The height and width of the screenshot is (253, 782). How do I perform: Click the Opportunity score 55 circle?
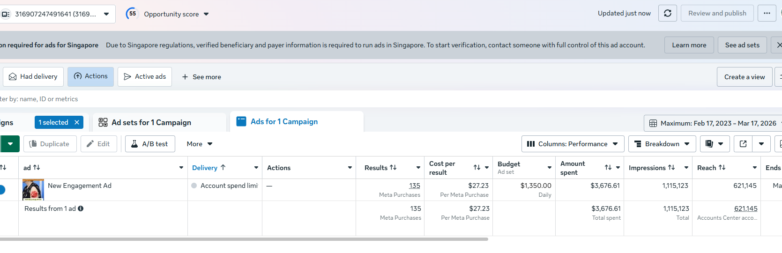pyautogui.click(x=133, y=14)
